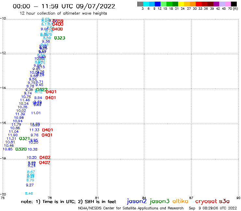Select the light green legend swatch
Screen dimensions: 241x211
point(163,4)
